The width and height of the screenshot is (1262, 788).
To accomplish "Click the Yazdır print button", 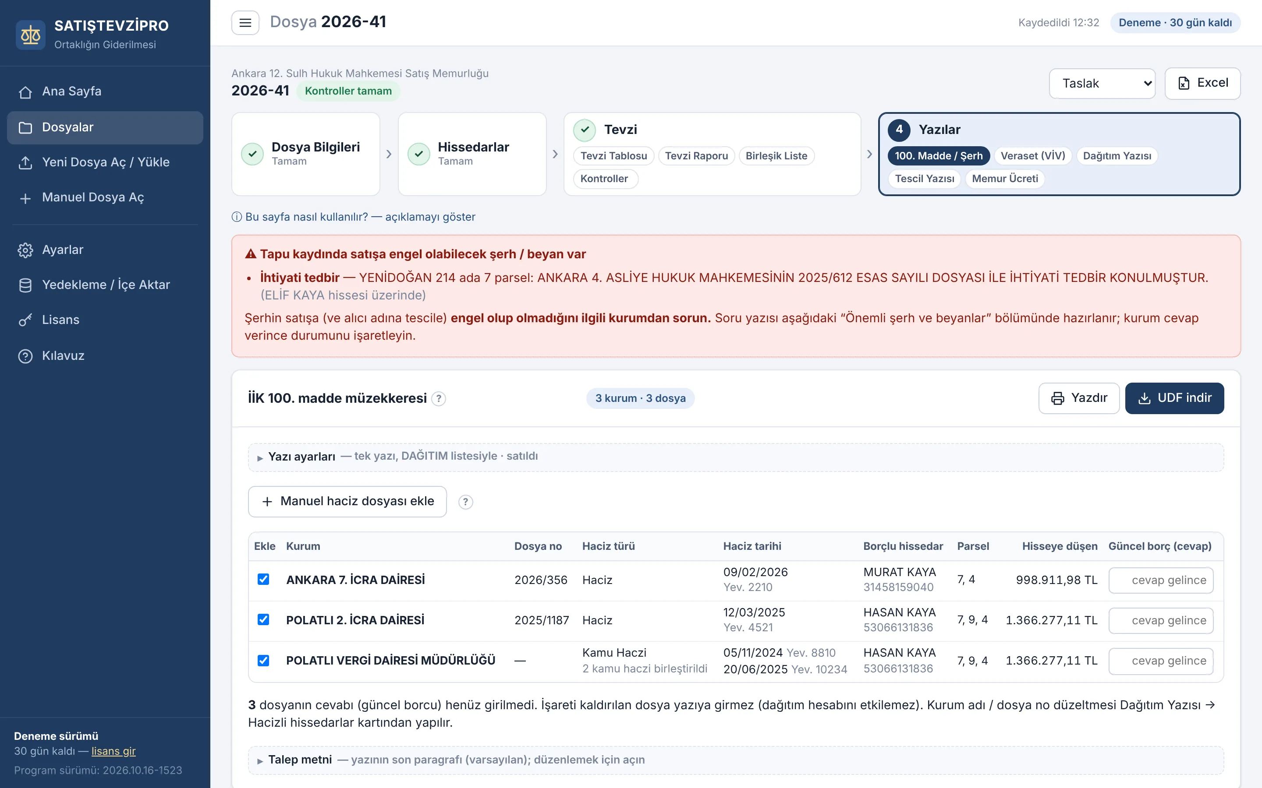I will click(x=1078, y=399).
